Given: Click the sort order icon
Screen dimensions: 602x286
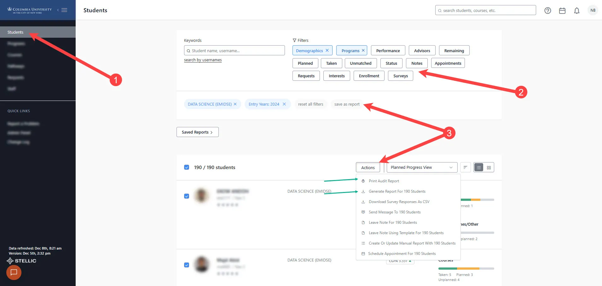Looking at the screenshot, I should coord(465,167).
